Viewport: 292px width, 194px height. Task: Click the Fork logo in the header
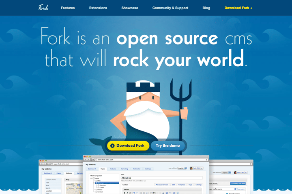43,7
